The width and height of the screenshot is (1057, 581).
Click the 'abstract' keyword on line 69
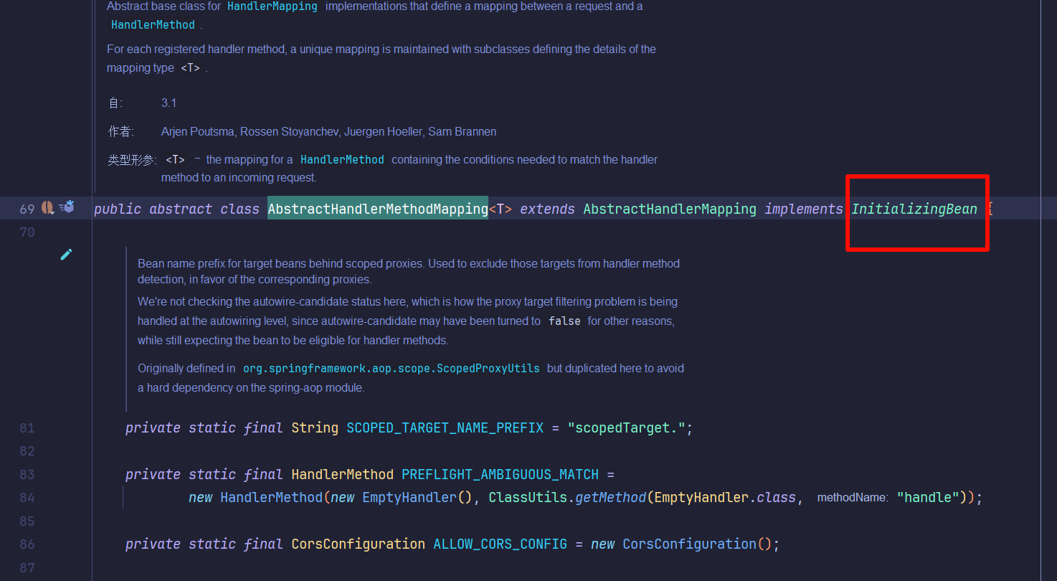point(181,209)
